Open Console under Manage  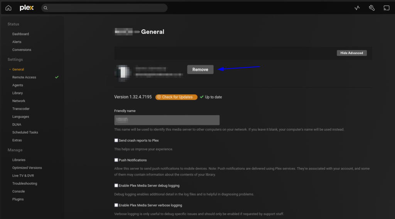click(x=19, y=191)
